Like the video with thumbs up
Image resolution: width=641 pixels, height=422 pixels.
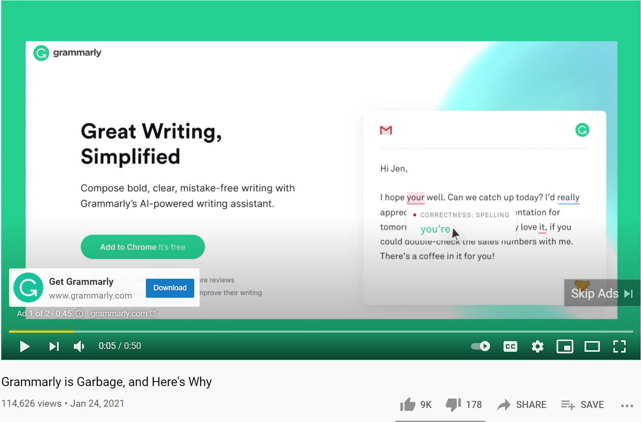pyautogui.click(x=416, y=405)
